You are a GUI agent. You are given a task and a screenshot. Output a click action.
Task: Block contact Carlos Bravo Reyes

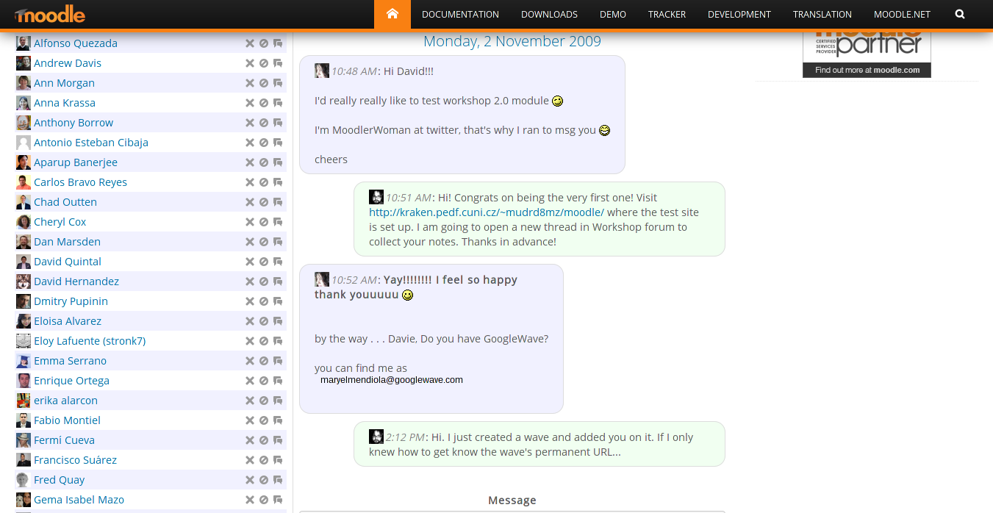point(264,182)
